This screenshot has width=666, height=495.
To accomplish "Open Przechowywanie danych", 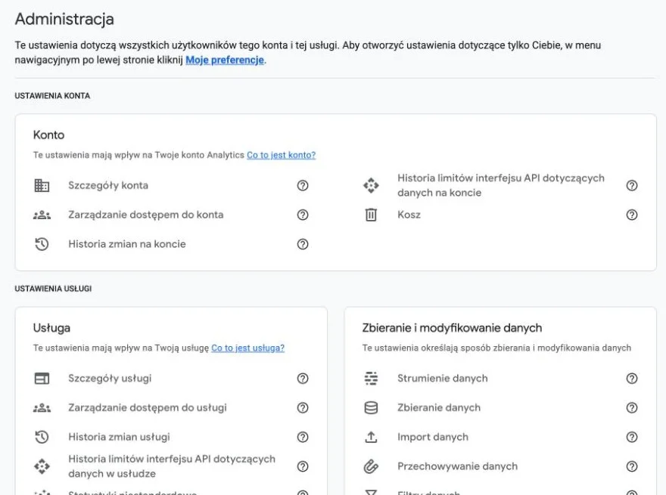I will [457, 466].
